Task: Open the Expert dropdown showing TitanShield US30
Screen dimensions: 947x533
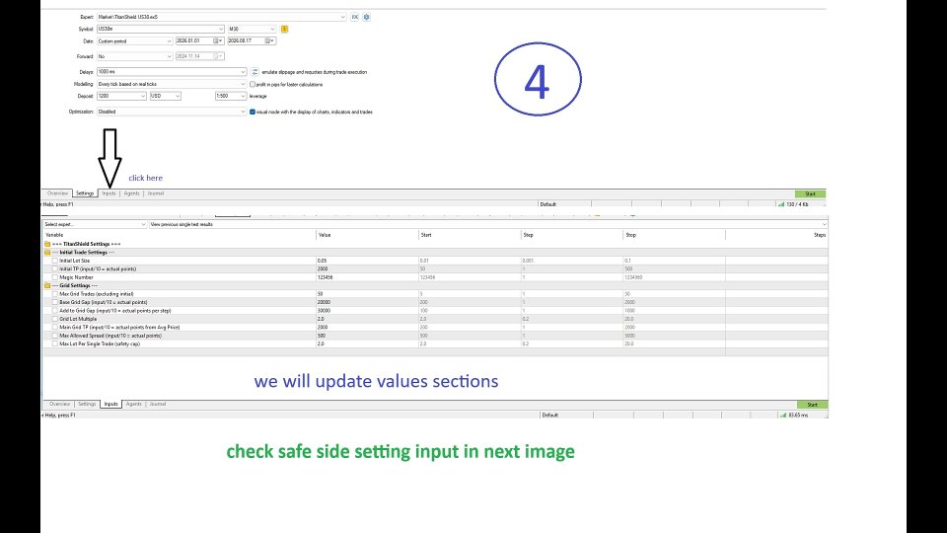Action: point(222,17)
